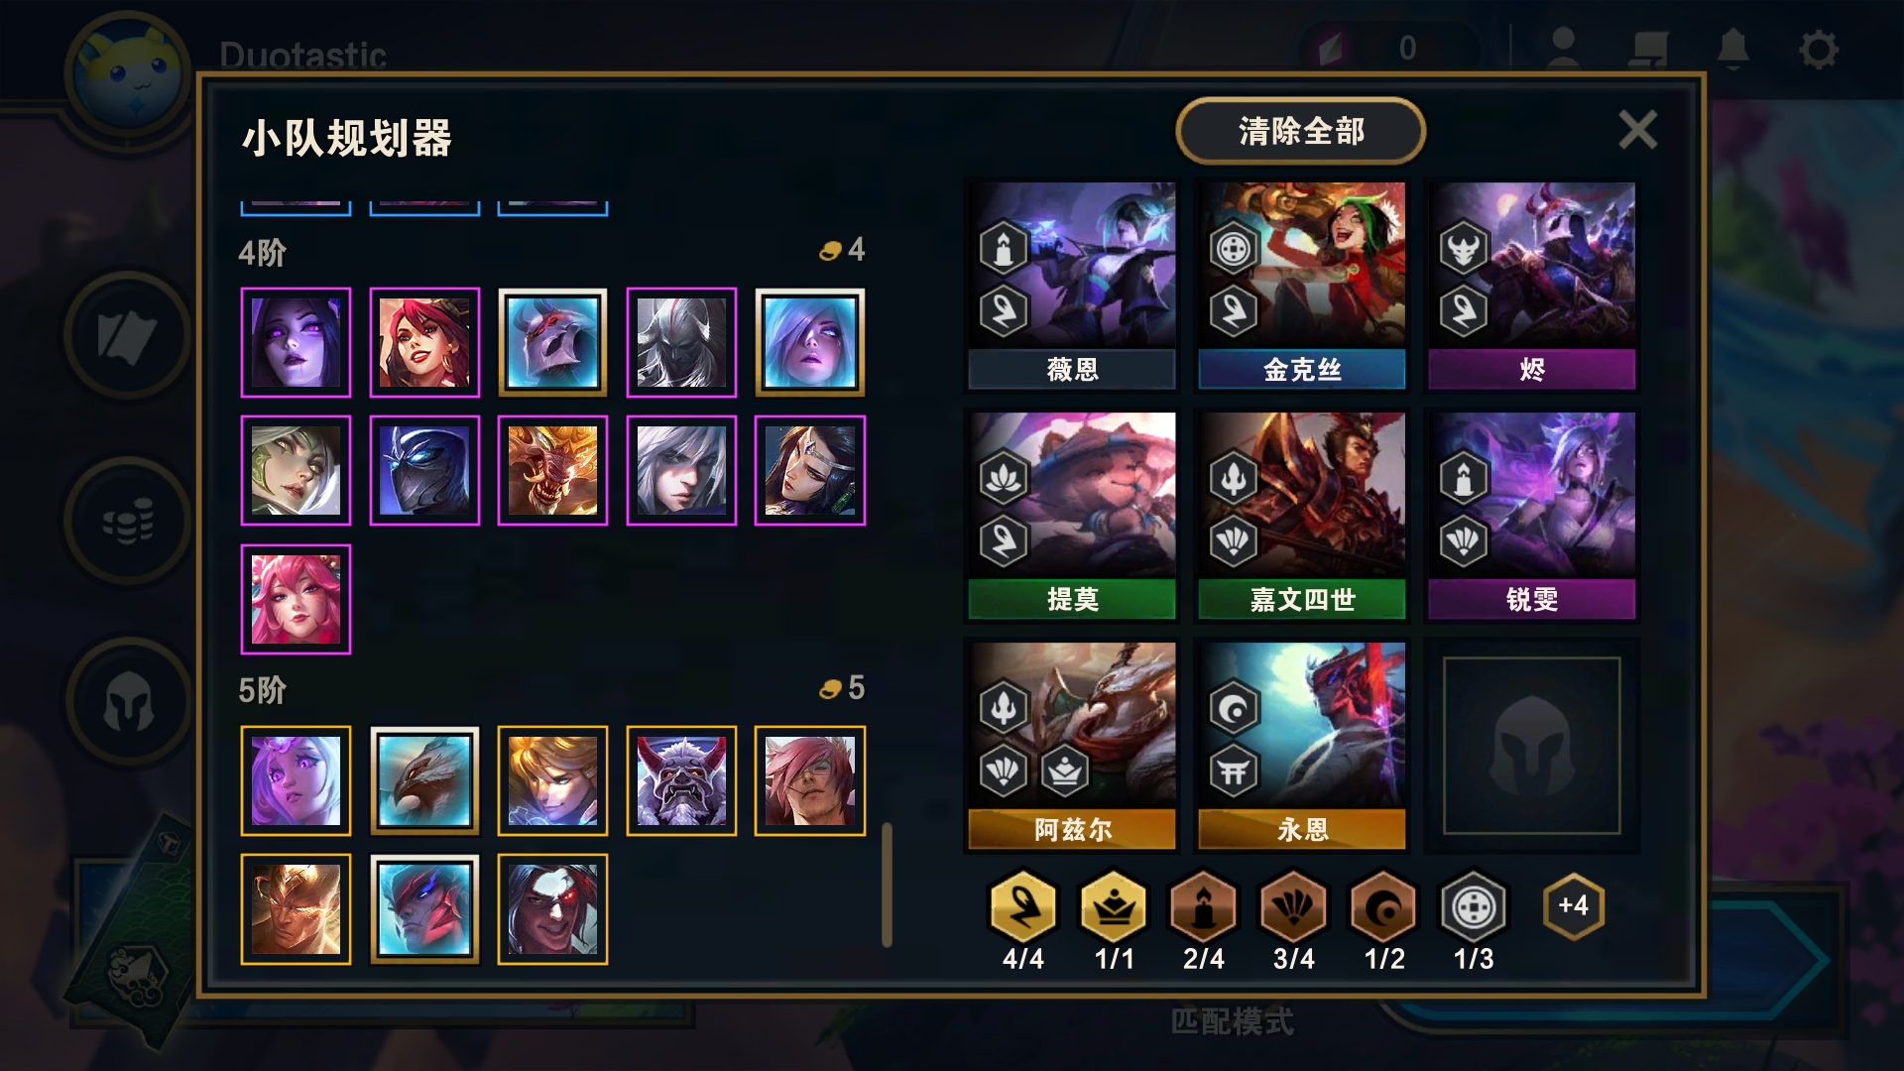Expand the +4 additional traits hexagon
The height and width of the screenshot is (1071, 1904).
[x=1574, y=905]
